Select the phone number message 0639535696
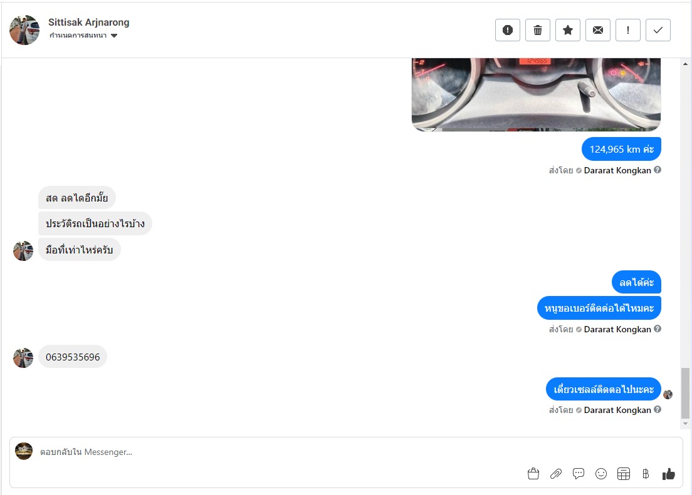Screen dimensions: 692x495 tap(73, 357)
